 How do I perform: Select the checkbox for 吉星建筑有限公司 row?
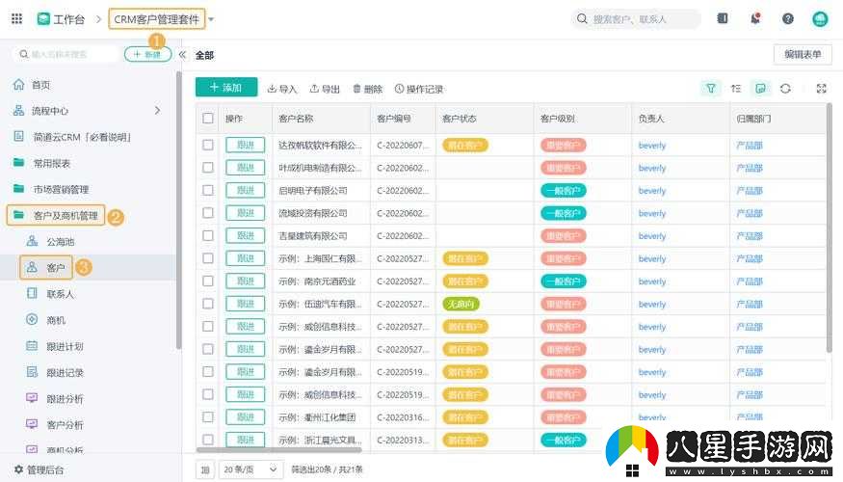click(x=208, y=235)
